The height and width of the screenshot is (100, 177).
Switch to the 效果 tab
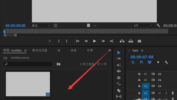pyautogui.click(x=90, y=50)
